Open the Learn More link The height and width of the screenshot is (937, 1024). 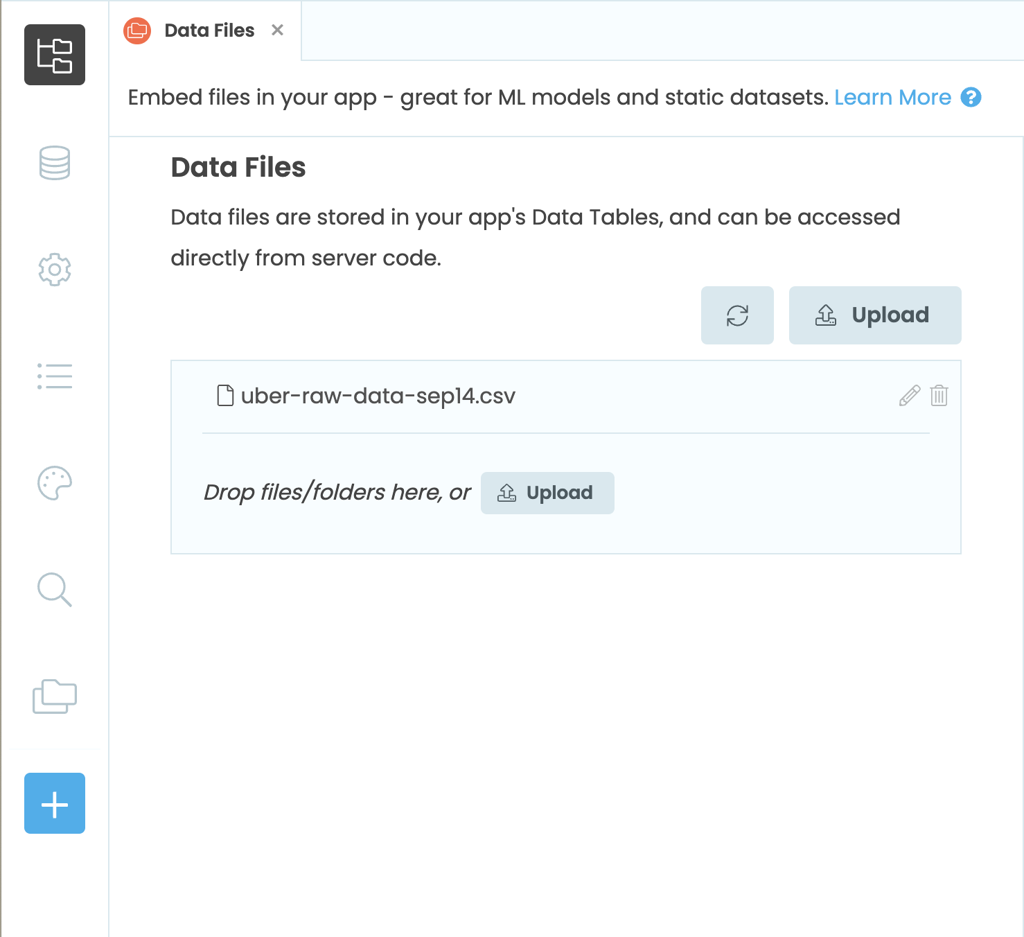click(x=893, y=97)
